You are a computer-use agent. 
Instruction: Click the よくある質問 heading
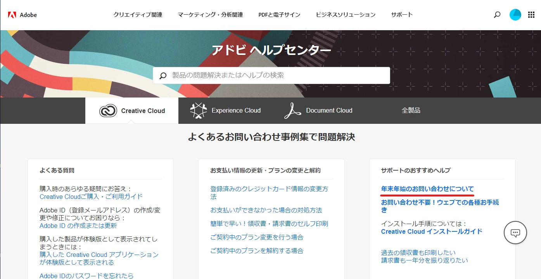pos(57,170)
